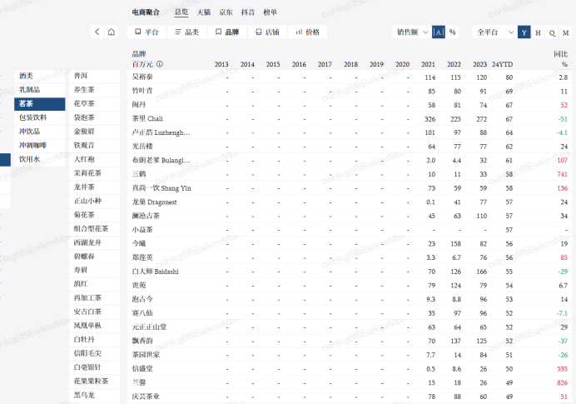Switch to the 天猫 tab

[x=203, y=12]
